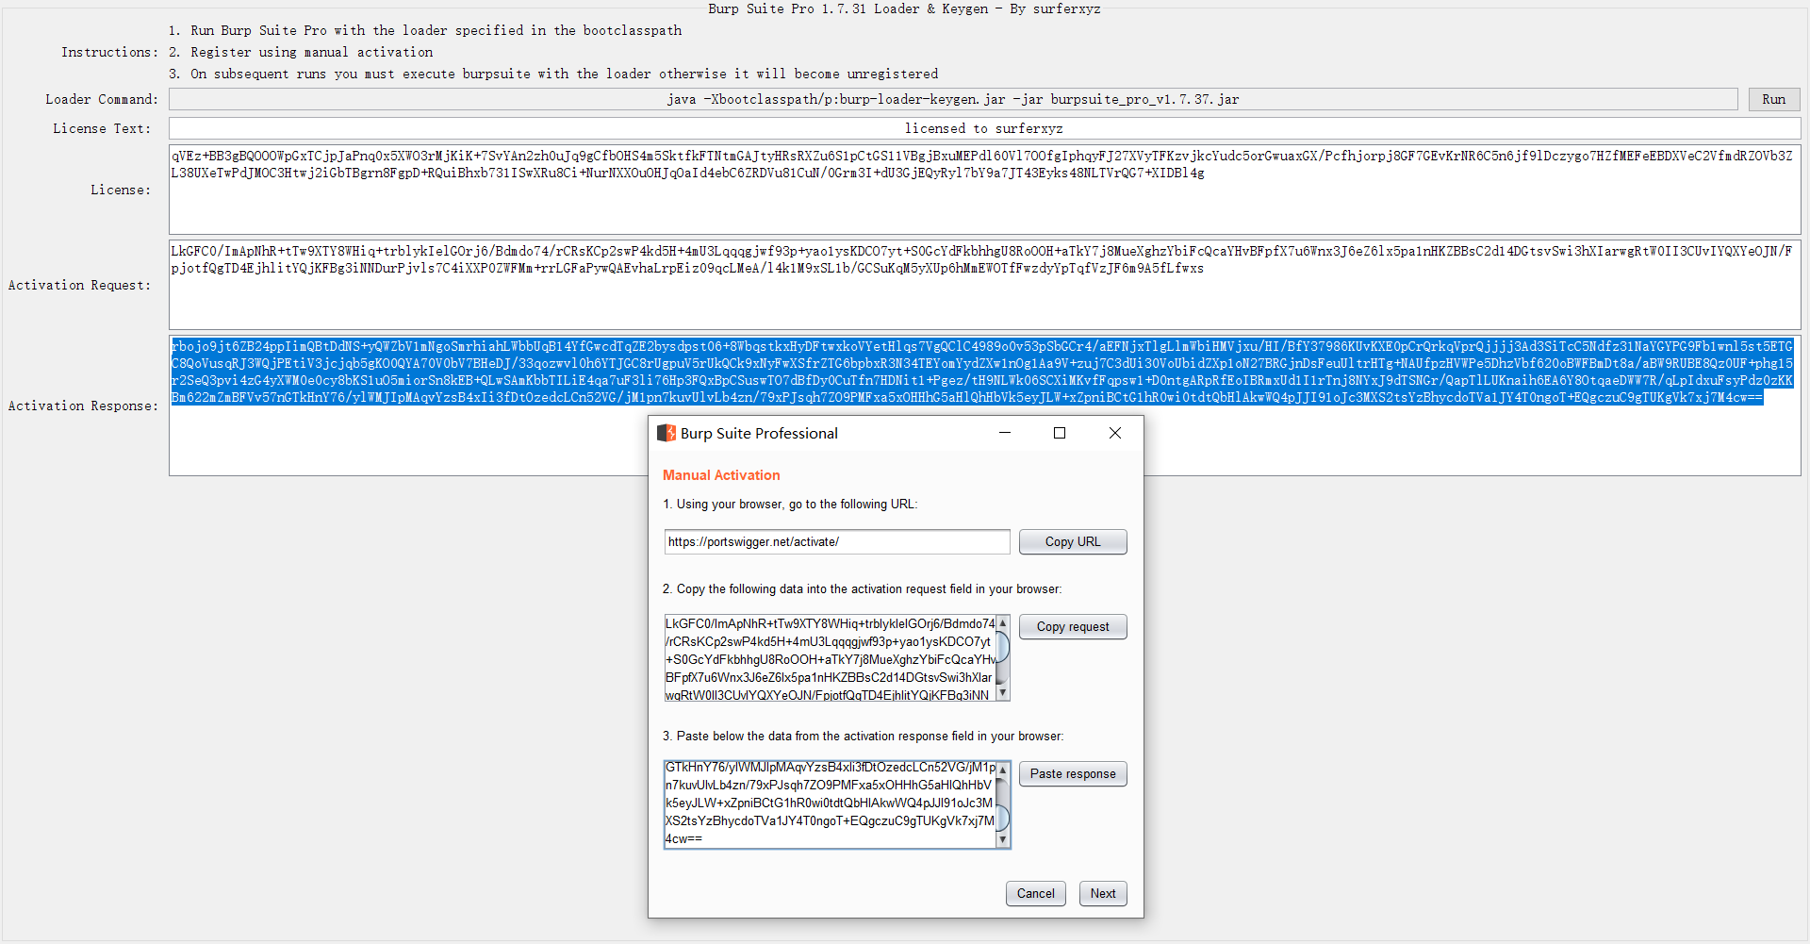Click down arrow of response box scrollbar

1003,839
